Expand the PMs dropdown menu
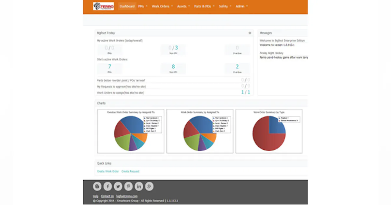Viewport: 391px width, 205px height. point(143,6)
